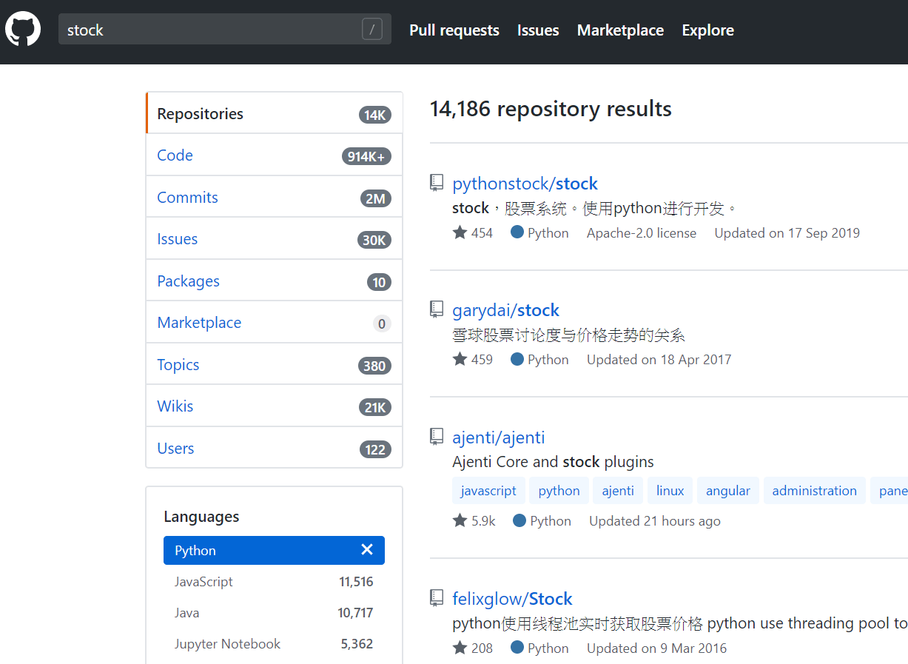Switch to Users search results
The height and width of the screenshot is (664, 908).
click(275, 448)
